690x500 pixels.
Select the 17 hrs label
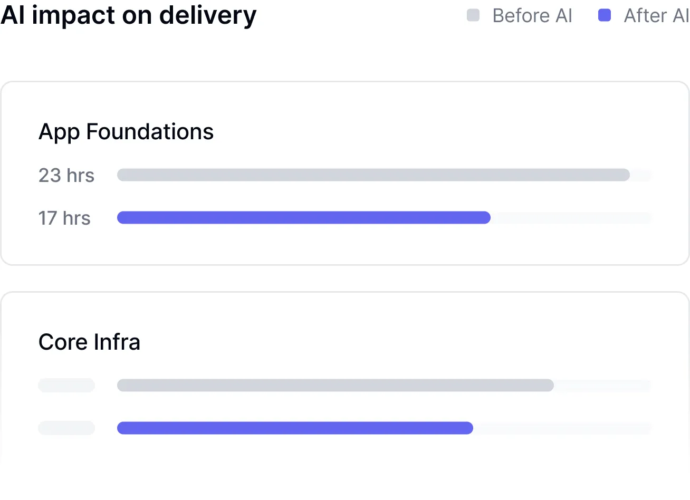click(64, 218)
